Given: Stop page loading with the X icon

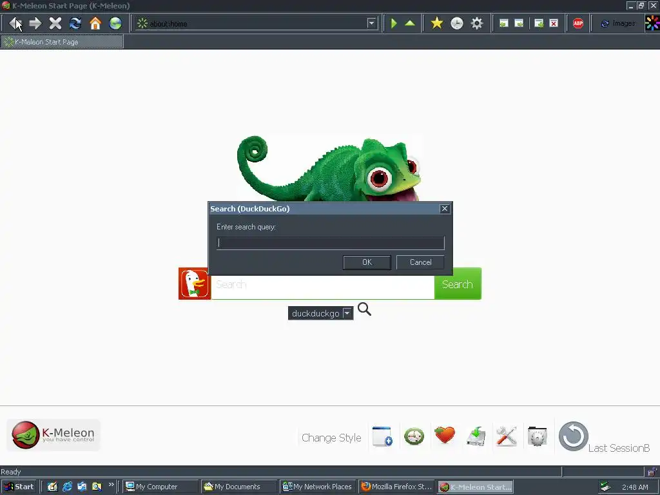Looking at the screenshot, I should (x=55, y=23).
